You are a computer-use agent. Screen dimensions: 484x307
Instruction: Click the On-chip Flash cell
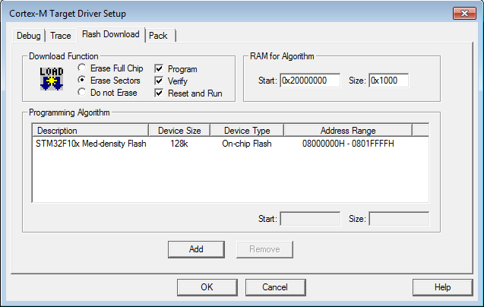[247, 144]
